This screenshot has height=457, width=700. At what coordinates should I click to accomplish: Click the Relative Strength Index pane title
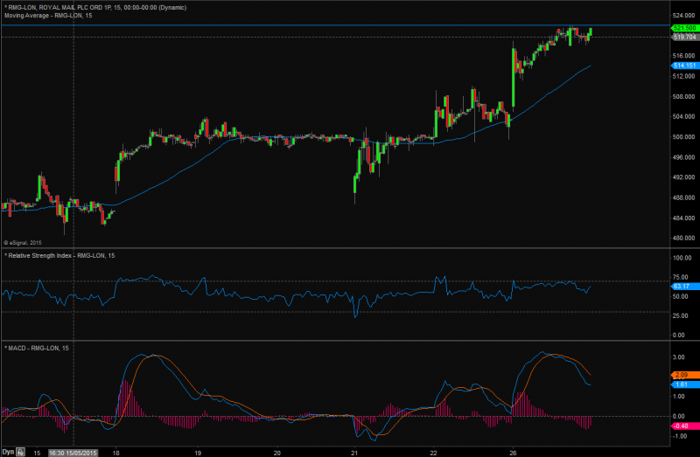pos(61,255)
